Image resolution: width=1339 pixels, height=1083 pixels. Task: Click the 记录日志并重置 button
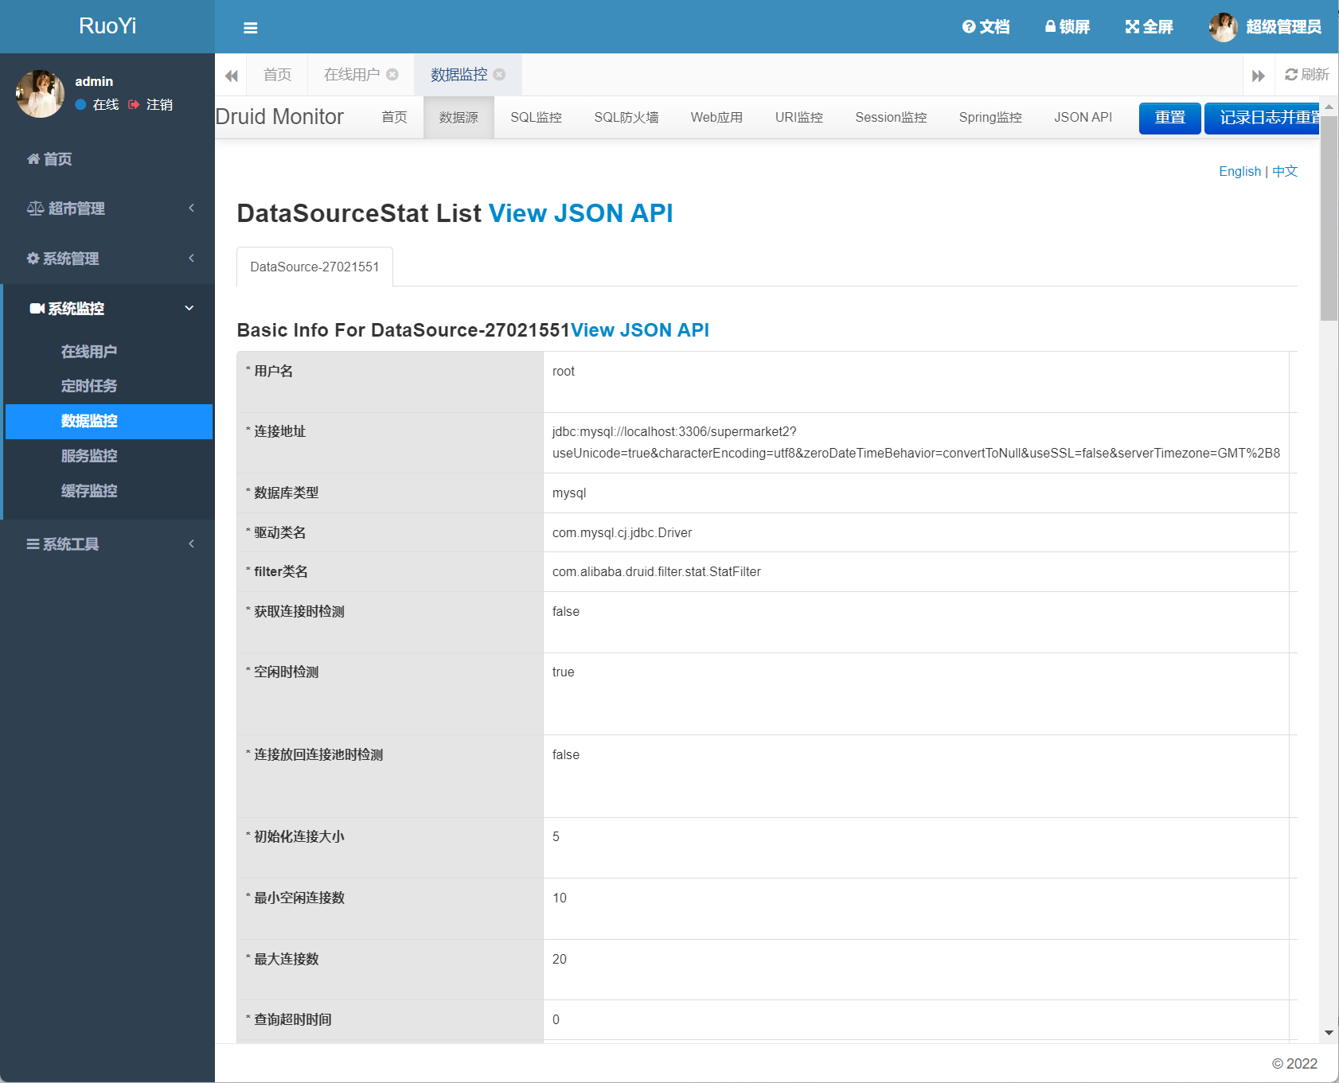pos(1262,119)
